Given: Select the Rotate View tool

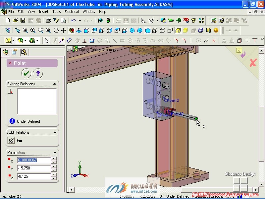Looking at the screenshot, I should [x=56, y=31].
